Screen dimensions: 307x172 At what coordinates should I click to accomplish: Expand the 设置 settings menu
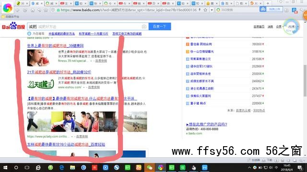[x=279, y=27]
